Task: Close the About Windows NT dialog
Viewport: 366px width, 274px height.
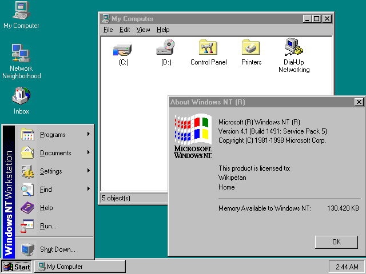Action: (359, 102)
